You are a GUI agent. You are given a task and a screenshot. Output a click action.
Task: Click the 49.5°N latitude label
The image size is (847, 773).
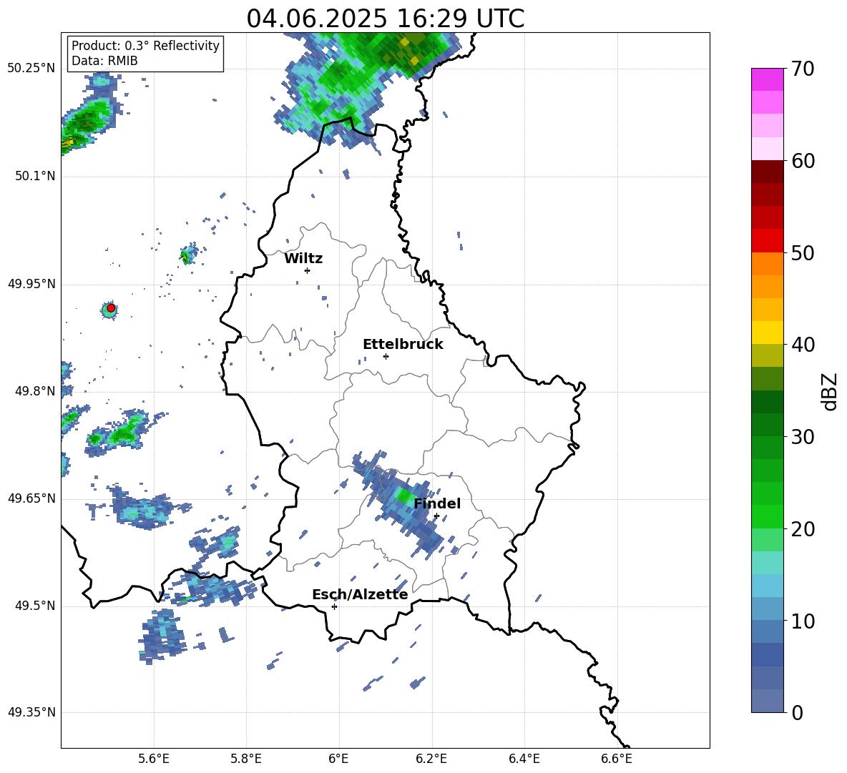(x=35, y=606)
